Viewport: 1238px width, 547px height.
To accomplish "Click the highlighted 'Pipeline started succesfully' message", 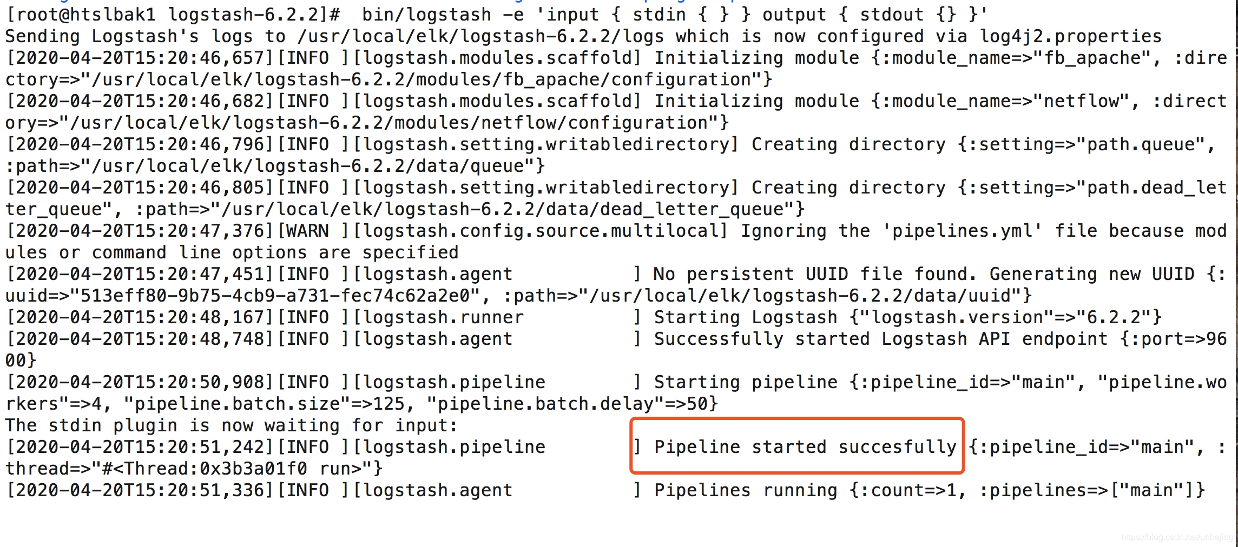I will [805, 446].
